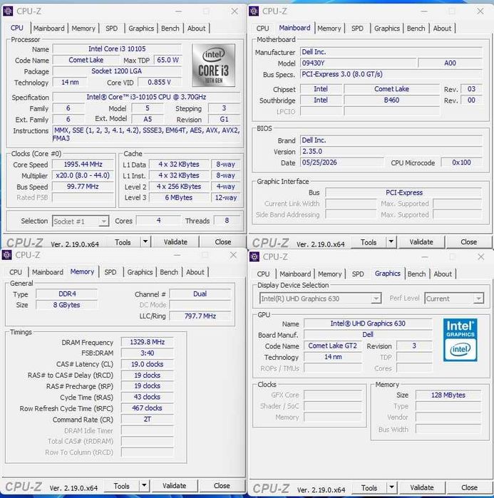Click the Multiplier value x20.0 (8.0 - 44.0)

click(x=83, y=175)
